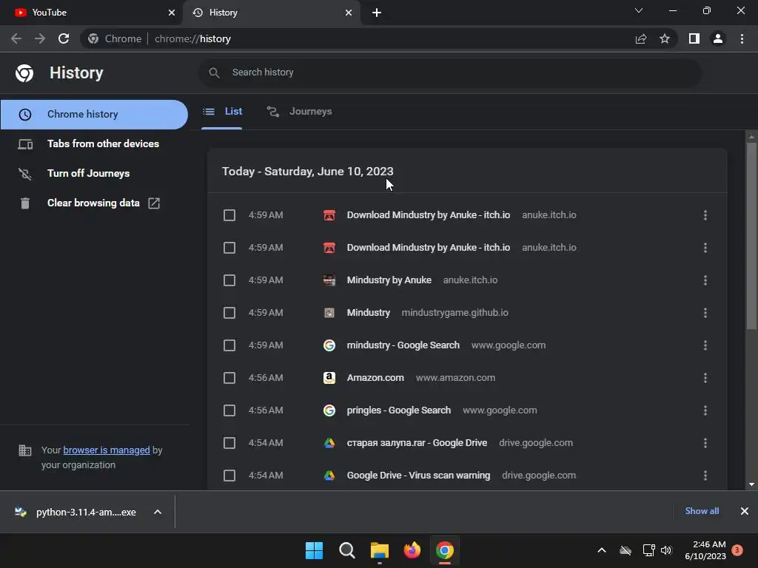The height and width of the screenshot is (568, 758).
Task: Expand options for python download item
Action: (158, 512)
